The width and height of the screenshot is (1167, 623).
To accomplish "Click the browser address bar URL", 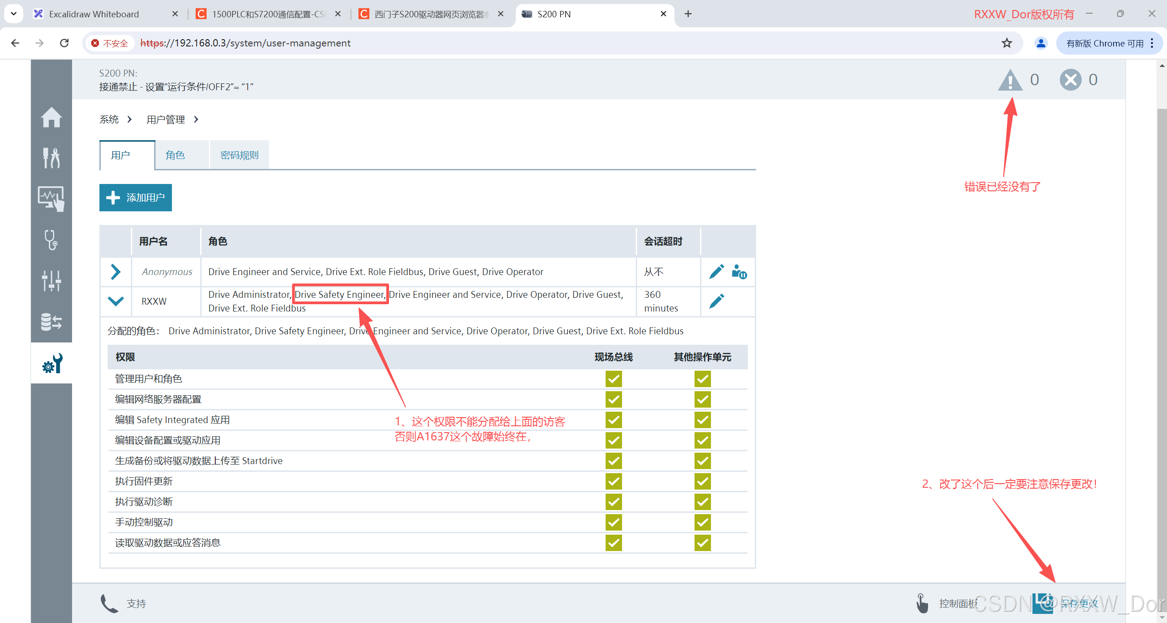I will point(245,43).
